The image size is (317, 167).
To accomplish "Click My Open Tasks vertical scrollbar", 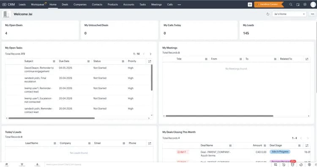I will (152, 78).
